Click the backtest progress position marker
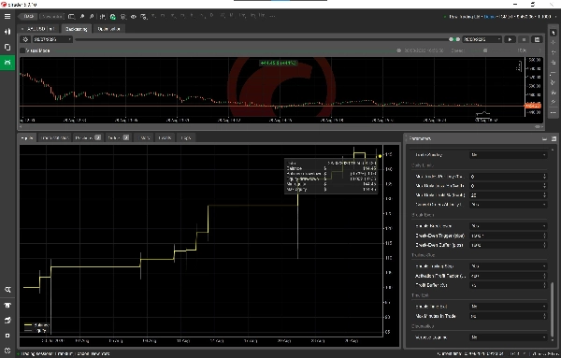This screenshot has height=358, width=561. pyautogui.click(x=399, y=50)
